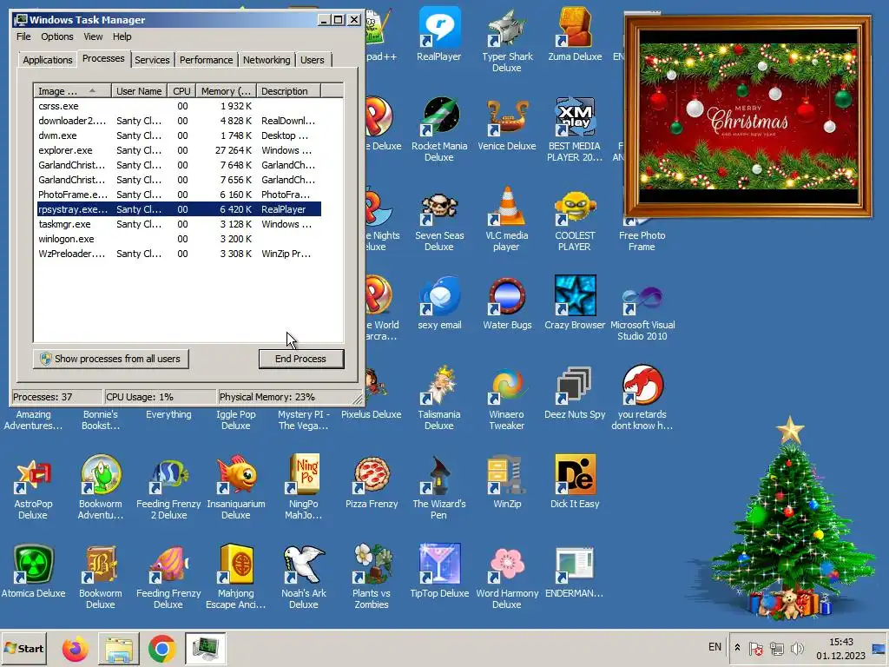Open Atomica Deluxe desktop icon

coord(33,571)
